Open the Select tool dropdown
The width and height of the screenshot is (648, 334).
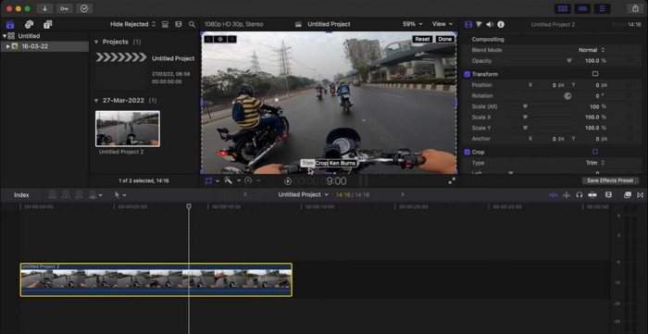tap(120, 195)
